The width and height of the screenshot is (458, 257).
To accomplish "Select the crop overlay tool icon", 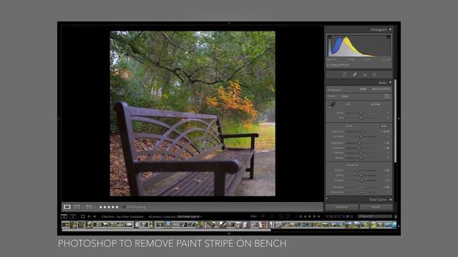I will pyautogui.click(x=345, y=74).
